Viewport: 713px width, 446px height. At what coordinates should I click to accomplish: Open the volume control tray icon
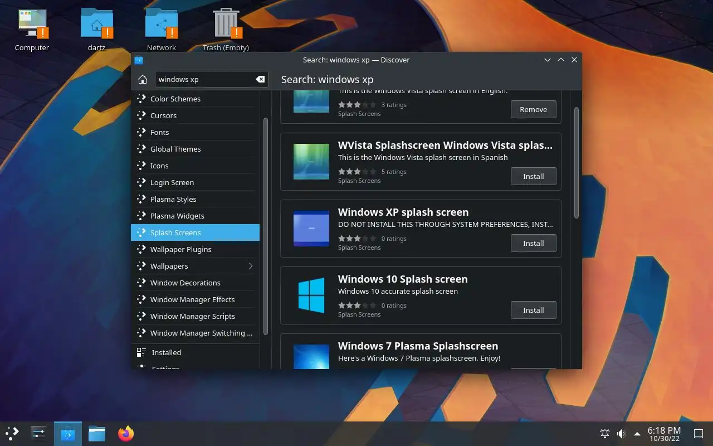621,433
